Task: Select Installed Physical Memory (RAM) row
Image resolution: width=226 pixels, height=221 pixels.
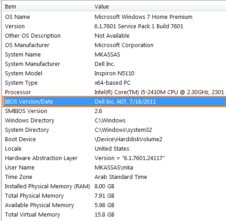Action: coord(114,186)
